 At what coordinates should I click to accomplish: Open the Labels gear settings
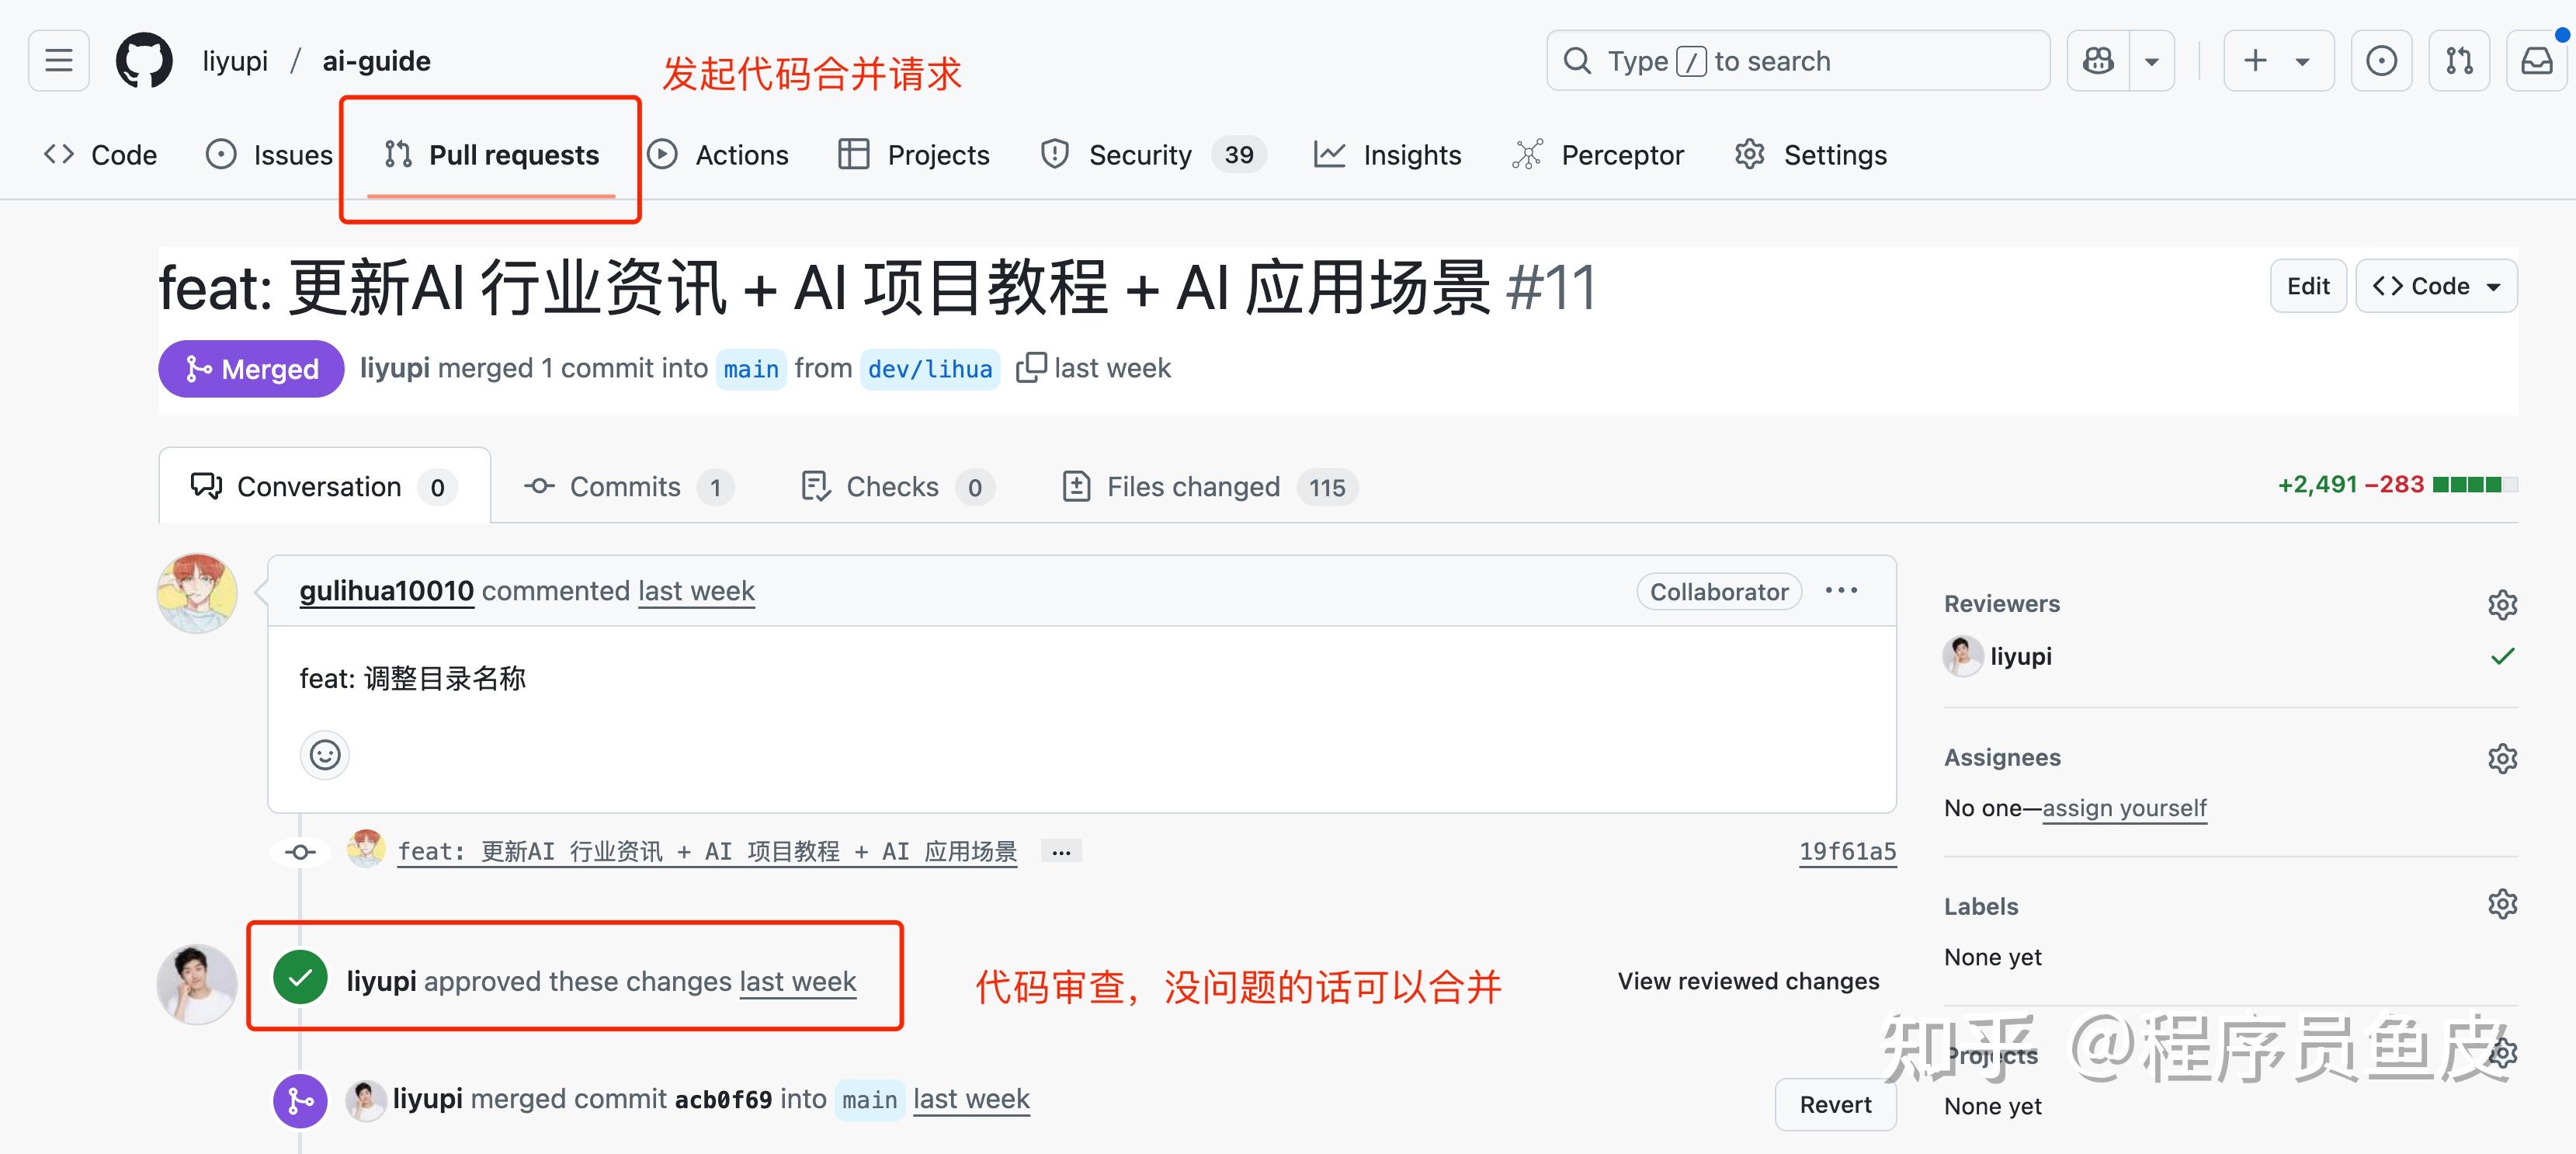coord(2502,904)
